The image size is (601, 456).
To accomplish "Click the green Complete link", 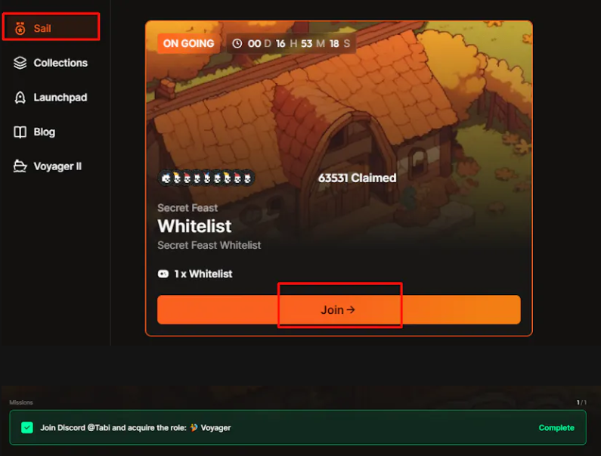I will pos(556,427).
